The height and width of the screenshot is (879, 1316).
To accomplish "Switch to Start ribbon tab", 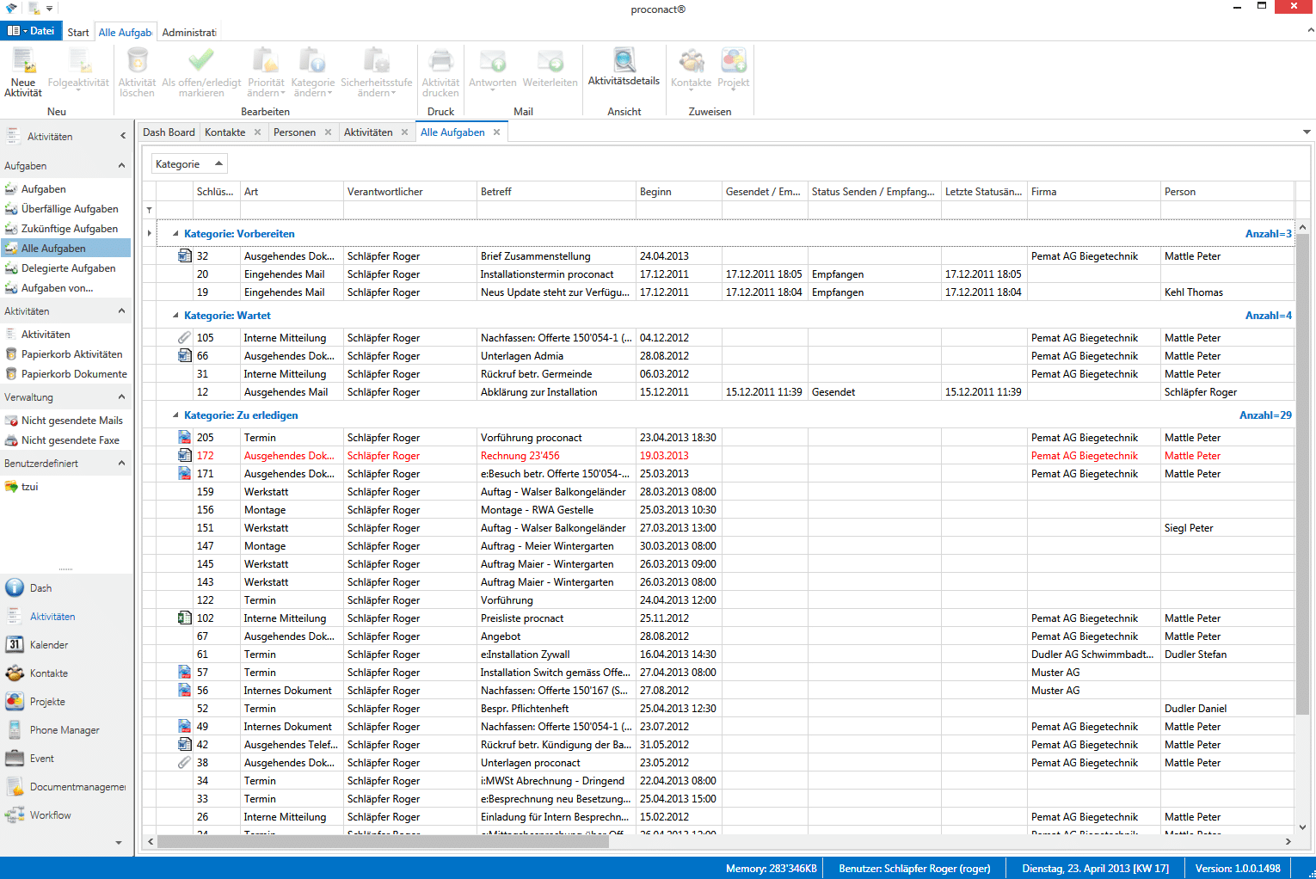I will coord(78,33).
